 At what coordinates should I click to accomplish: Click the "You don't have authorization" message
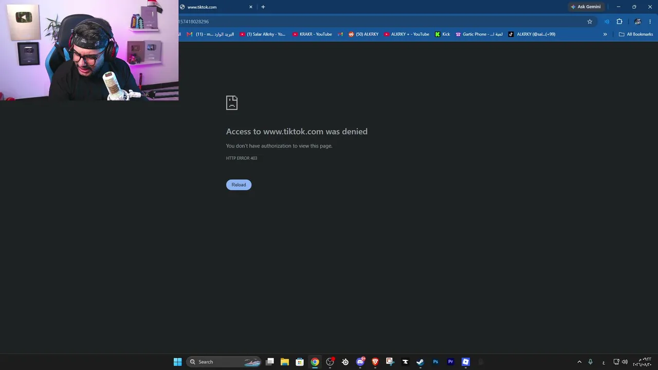pyautogui.click(x=279, y=146)
